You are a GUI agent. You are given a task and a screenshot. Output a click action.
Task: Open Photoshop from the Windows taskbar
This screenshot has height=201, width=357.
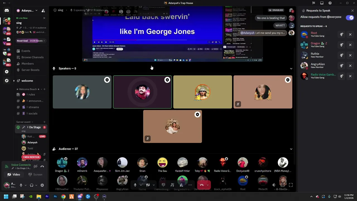(55, 197)
